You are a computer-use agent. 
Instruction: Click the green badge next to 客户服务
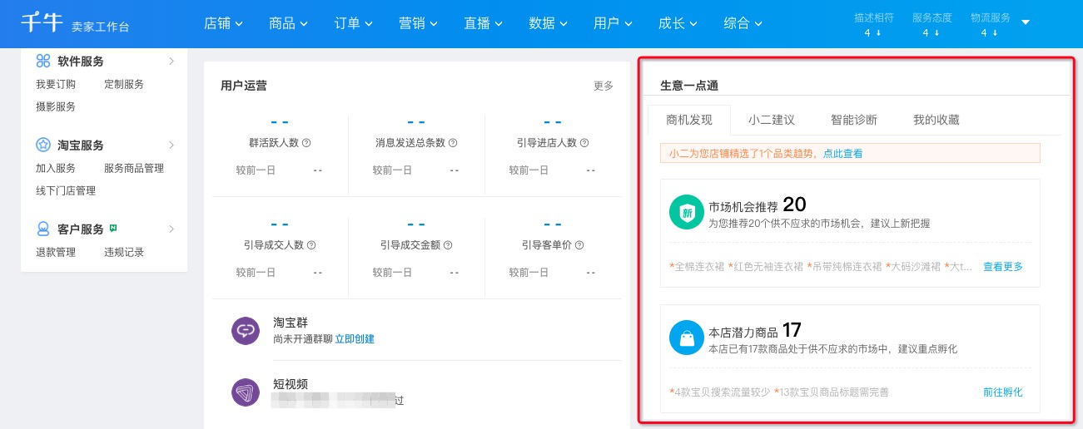(112, 228)
